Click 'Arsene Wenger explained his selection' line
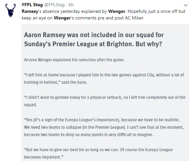This screenshot has height=161, width=192. pyautogui.click(x=74, y=60)
